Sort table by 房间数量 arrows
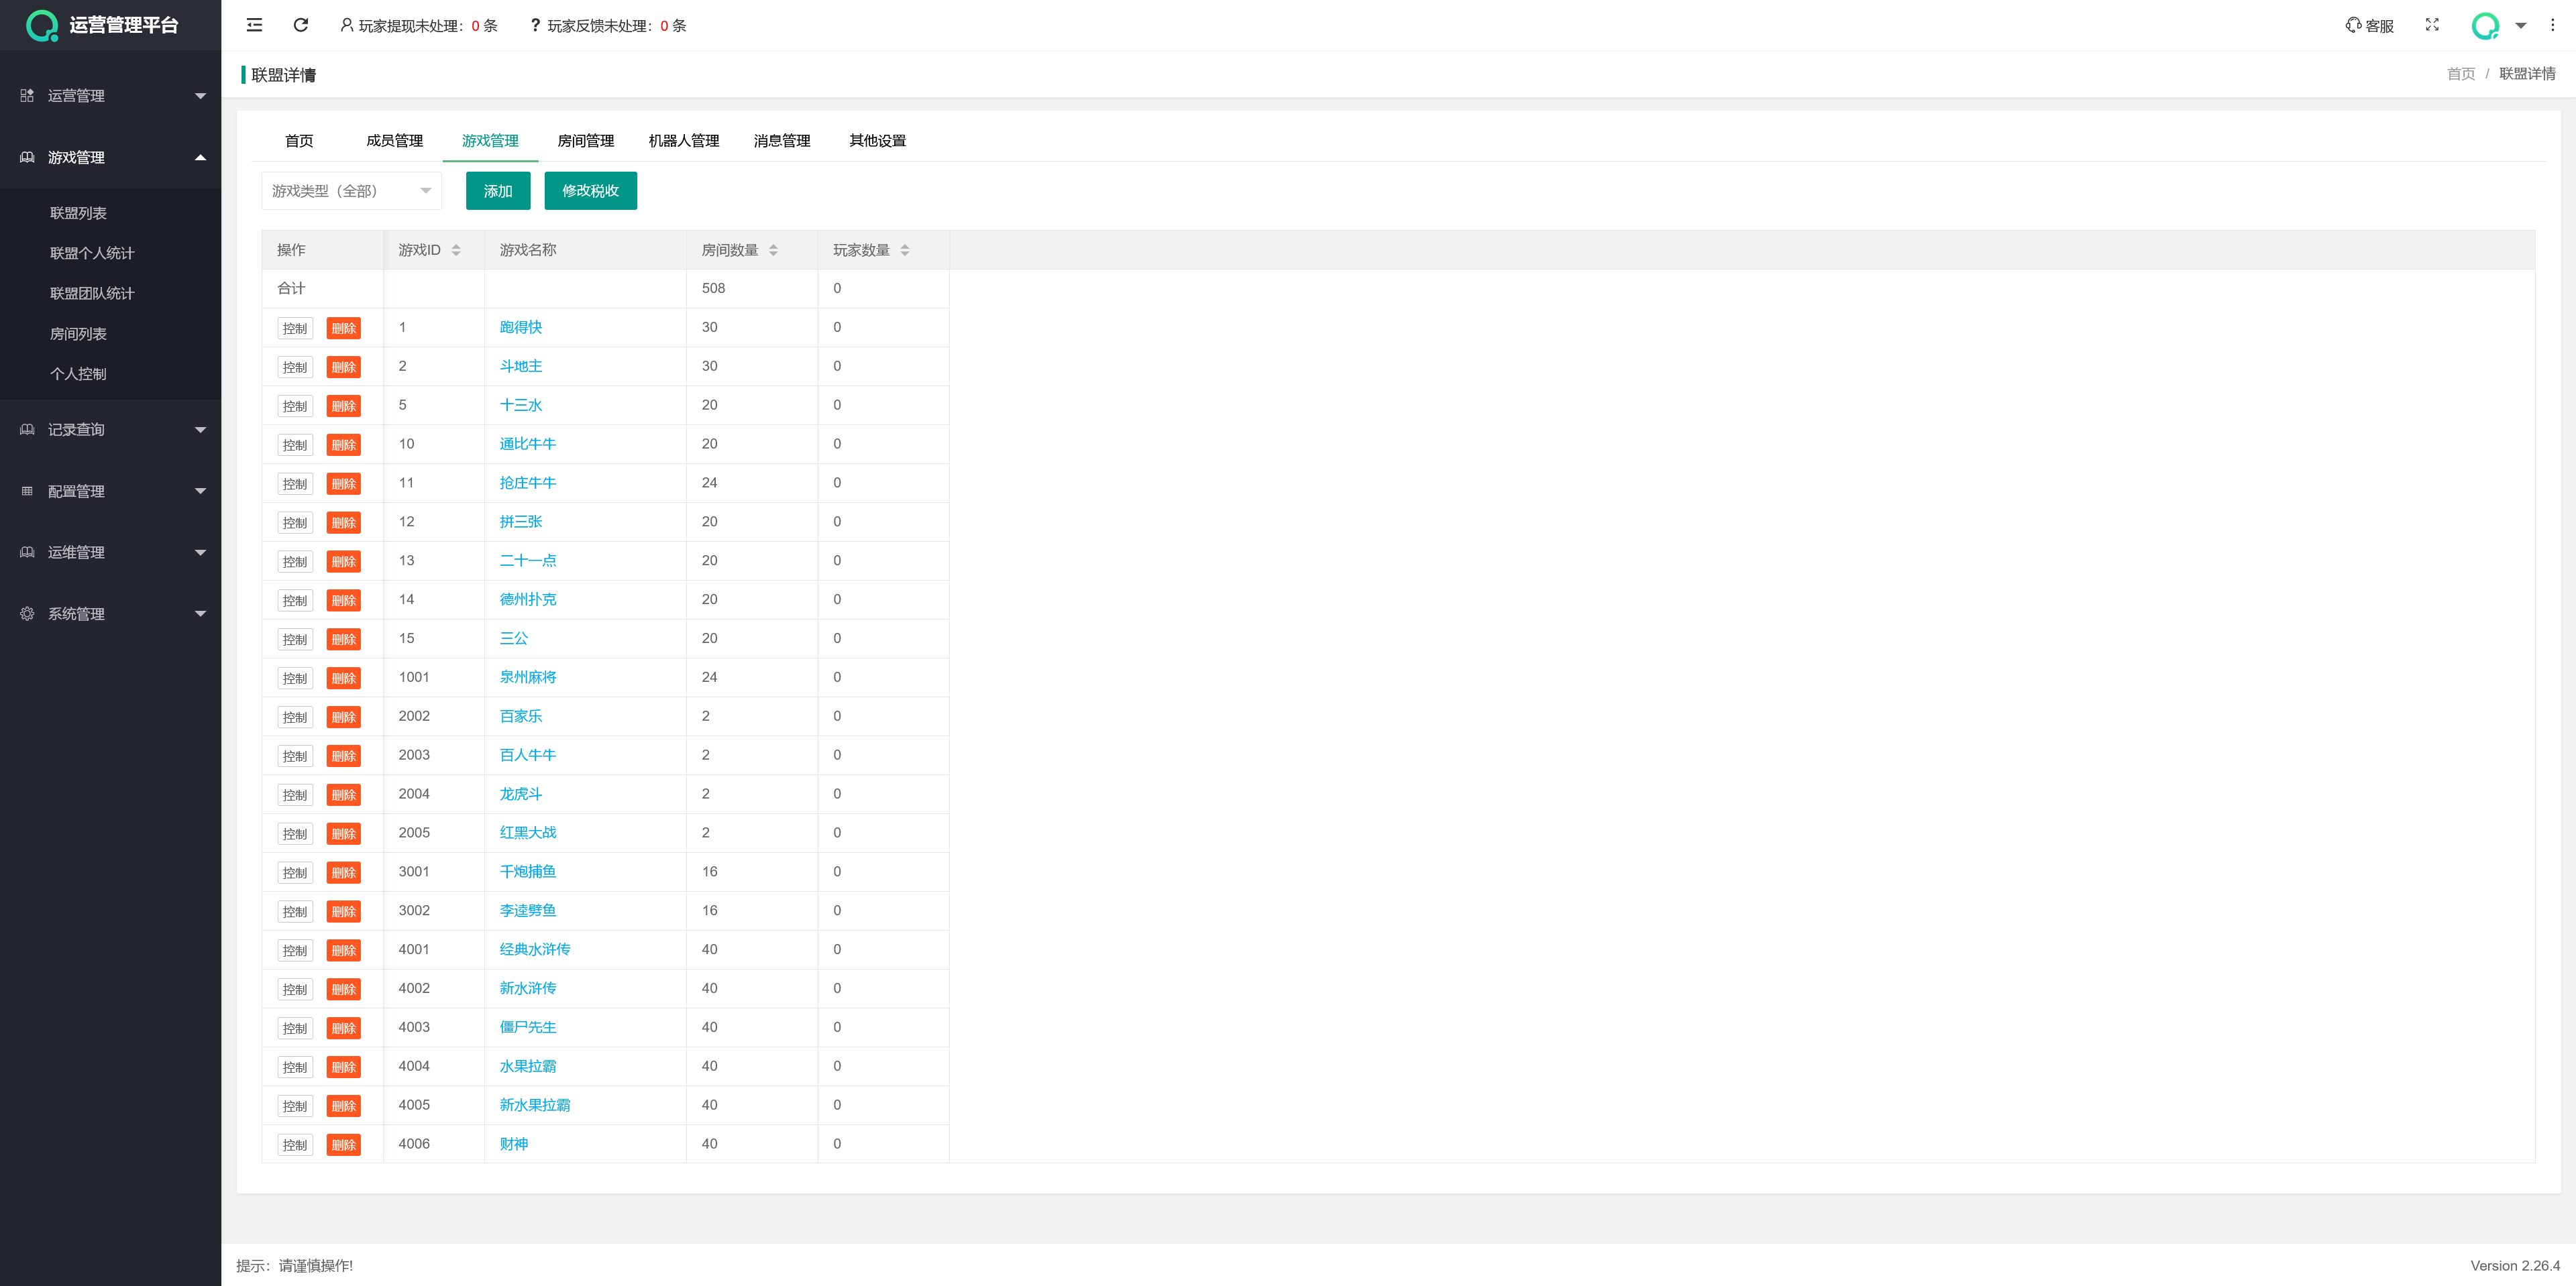The width and height of the screenshot is (2576, 1286). 773,250
